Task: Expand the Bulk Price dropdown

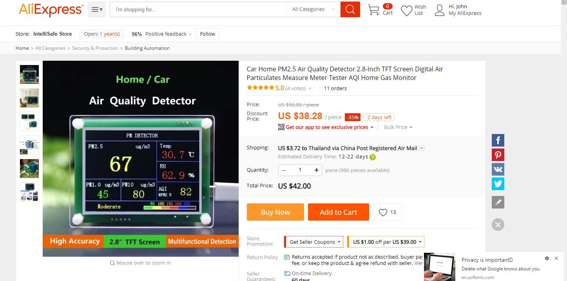Action: [398, 127]
